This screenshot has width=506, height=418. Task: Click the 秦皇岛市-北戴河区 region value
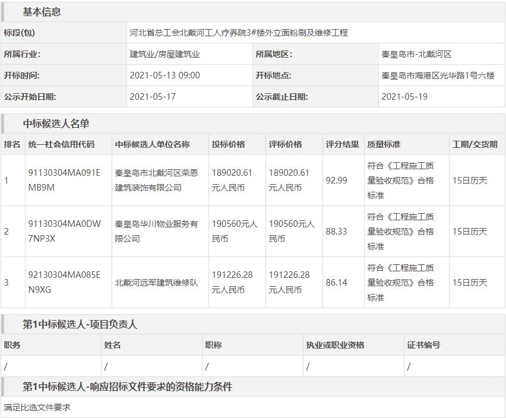pos(416,54)
